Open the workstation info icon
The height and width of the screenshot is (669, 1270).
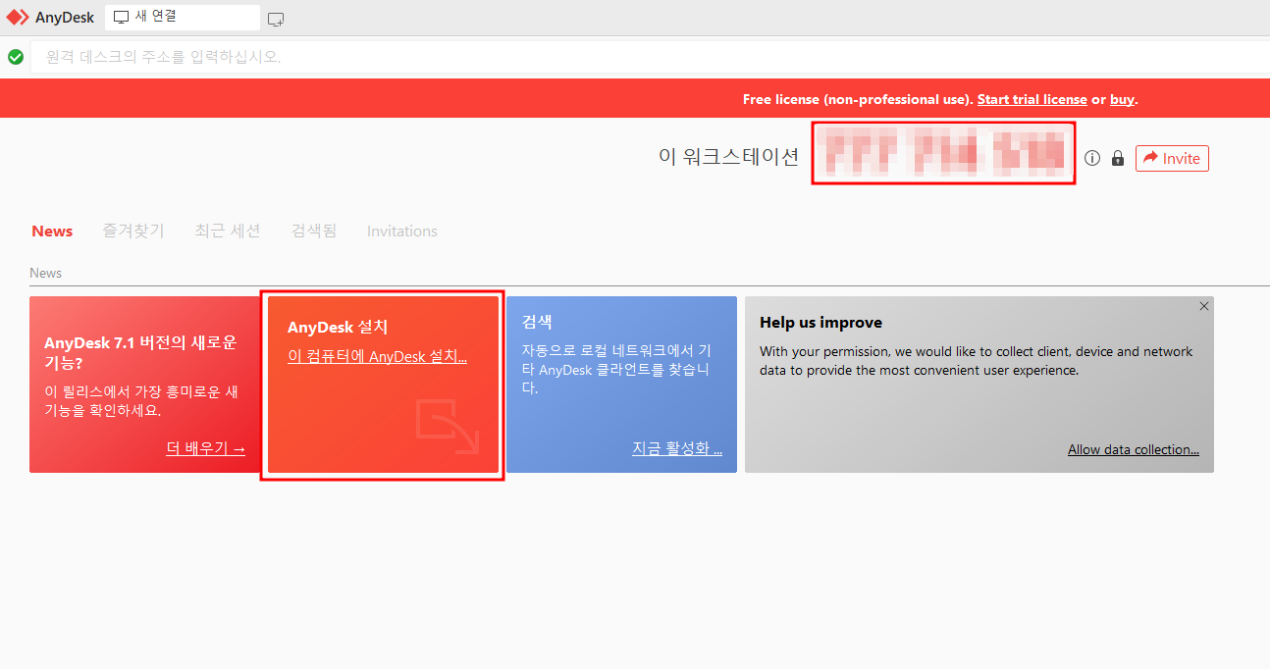1092,158
